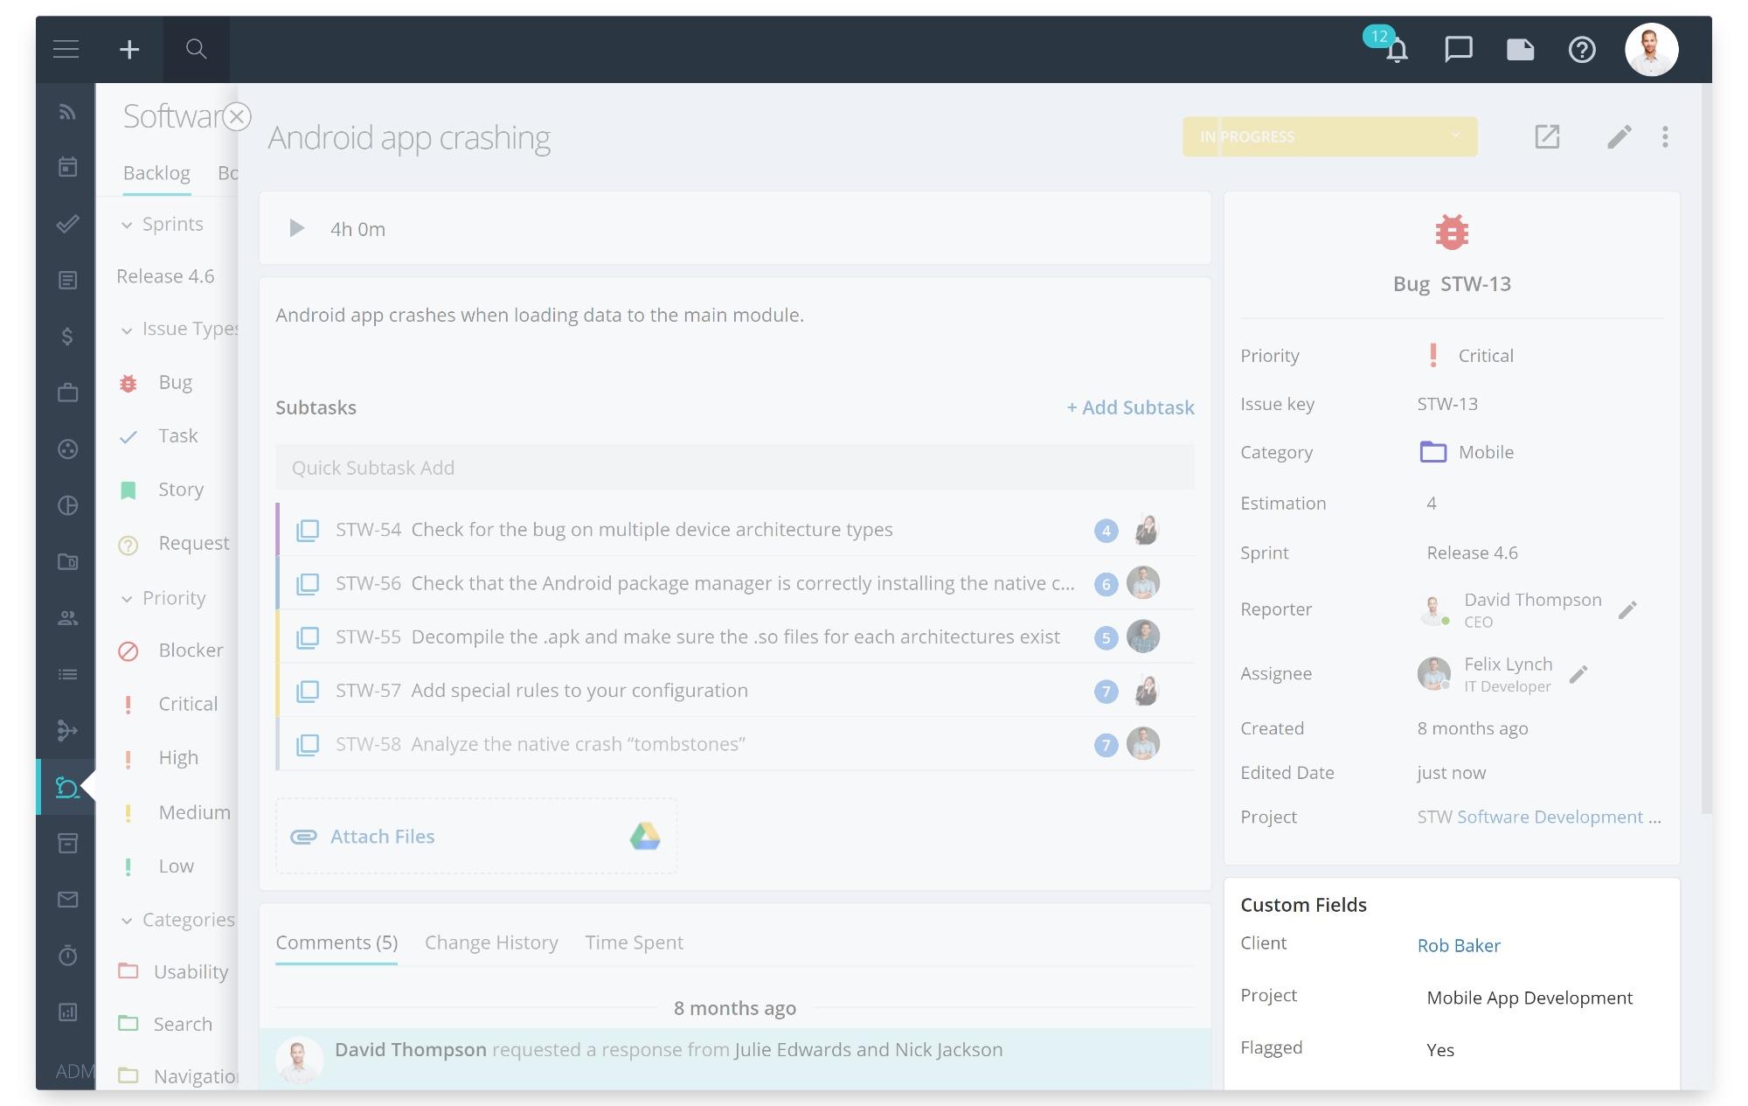Filter by Request issue type
Viewport: 1748px width, 1106px height.
coord(193,543)
